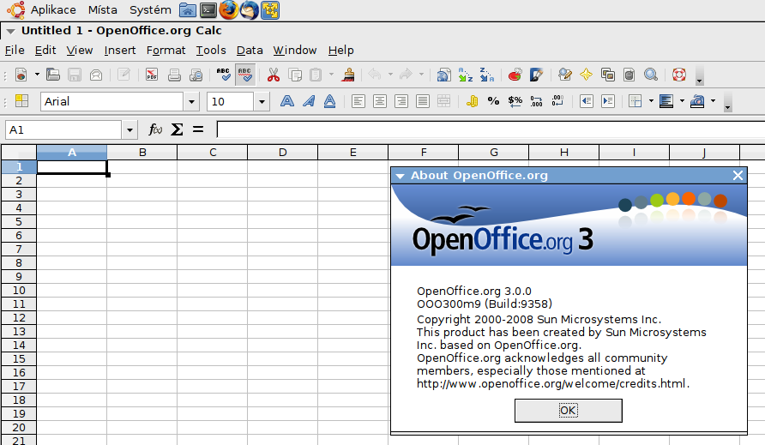Open a file with the Open icon
Viewport: 765px width, 445px height.
click(x=52, y=75)
